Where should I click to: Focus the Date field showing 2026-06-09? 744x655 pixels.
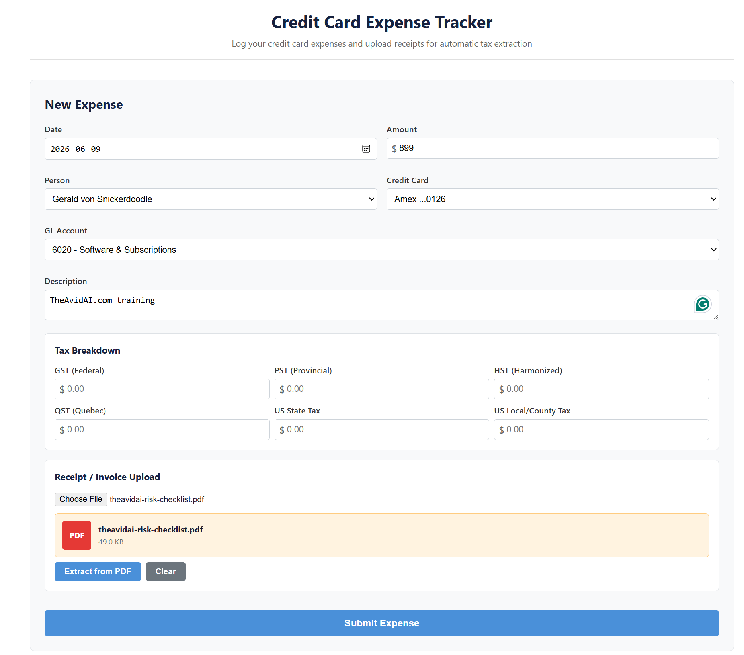(211, 149)
